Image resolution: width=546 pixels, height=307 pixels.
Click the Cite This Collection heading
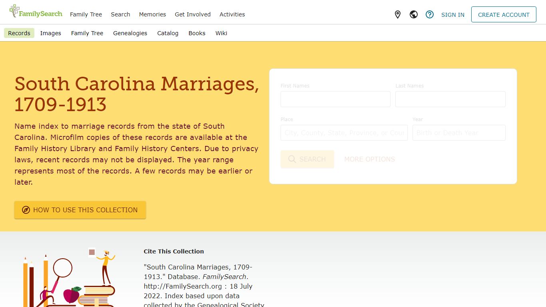click(x=174, y=251)
